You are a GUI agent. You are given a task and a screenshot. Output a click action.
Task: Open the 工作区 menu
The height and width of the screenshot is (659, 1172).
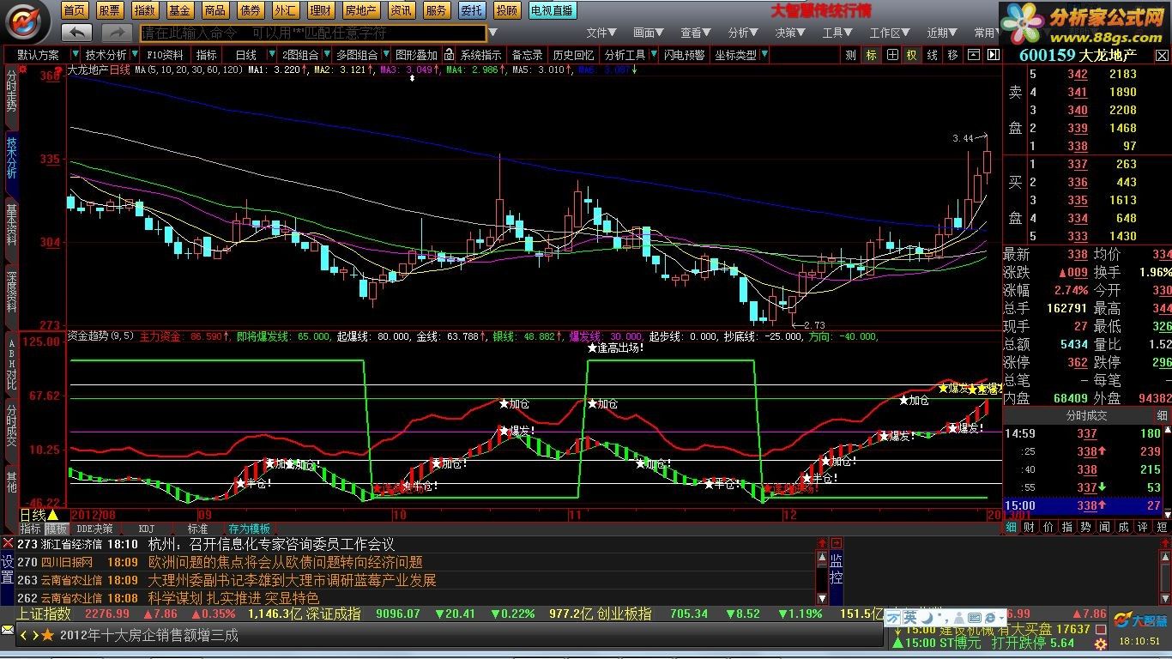click(891, 33)
